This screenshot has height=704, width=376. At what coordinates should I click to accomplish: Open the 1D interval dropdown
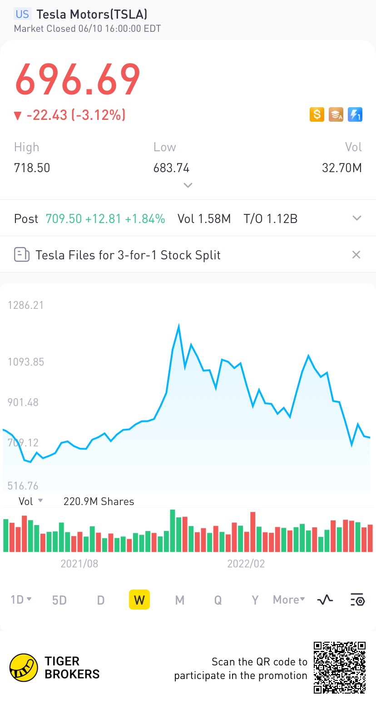click(x=21, y=600)
